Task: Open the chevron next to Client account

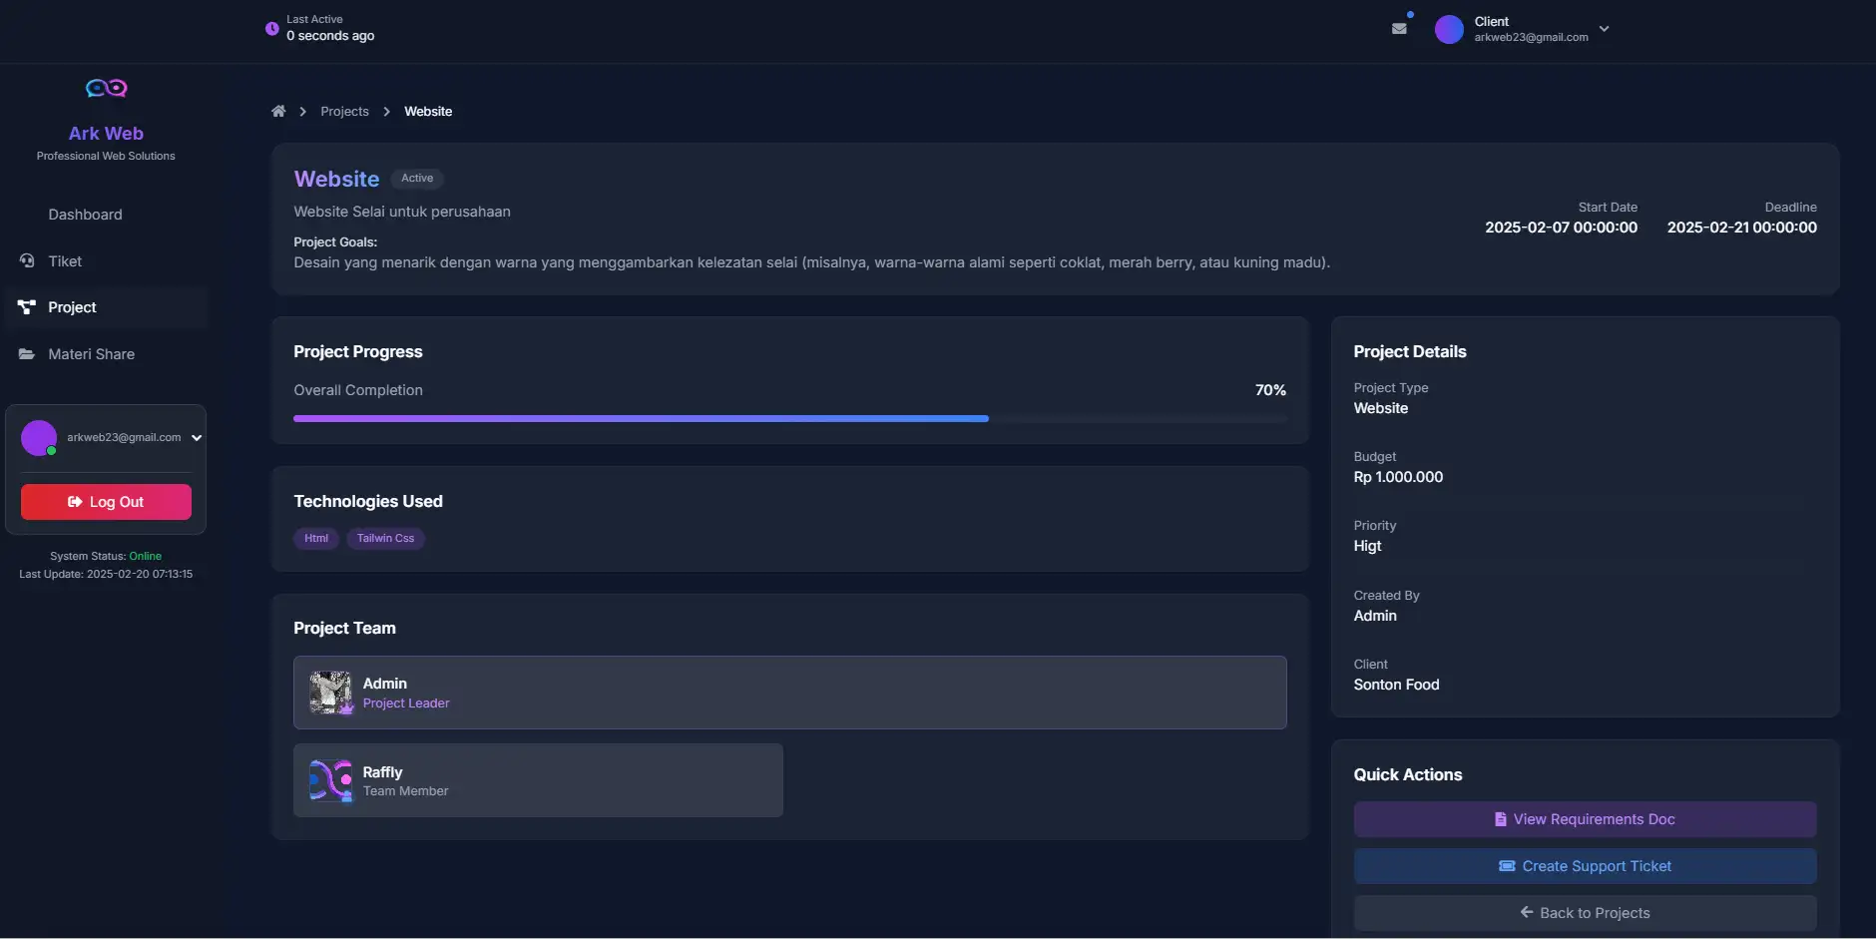Action: [x=1604, y=29]
